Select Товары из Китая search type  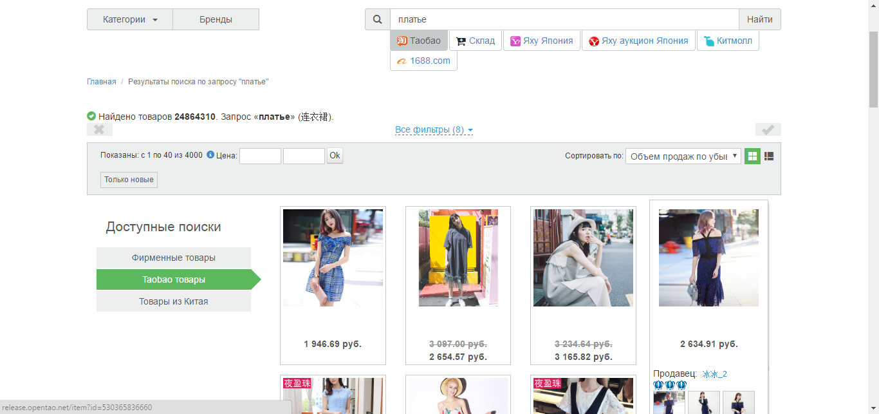[174, 301]
